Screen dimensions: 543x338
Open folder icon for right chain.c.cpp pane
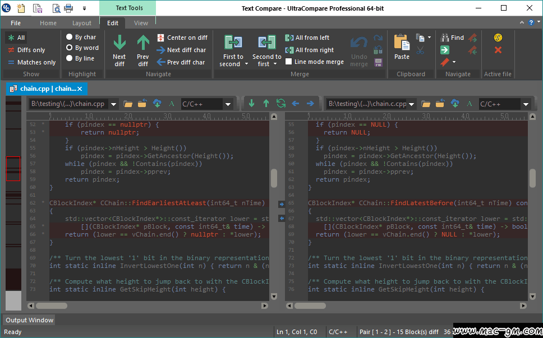point(426,104)
